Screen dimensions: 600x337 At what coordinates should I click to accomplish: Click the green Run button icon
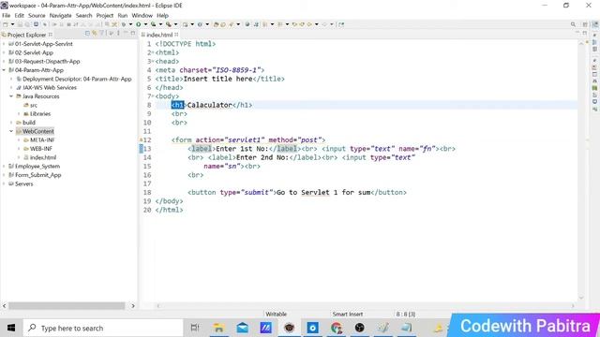[x=138, y=24]
